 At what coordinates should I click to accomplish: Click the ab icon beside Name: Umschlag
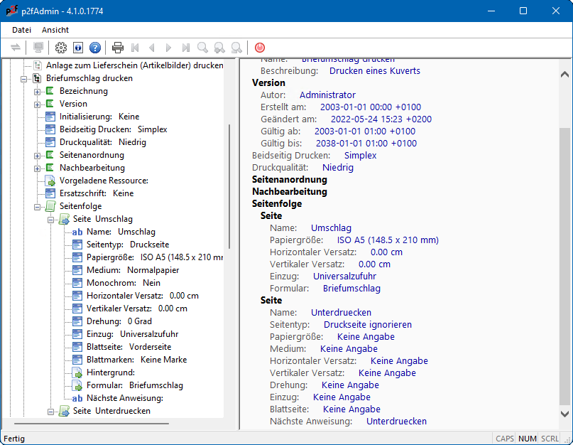click(x=77, y=232)
